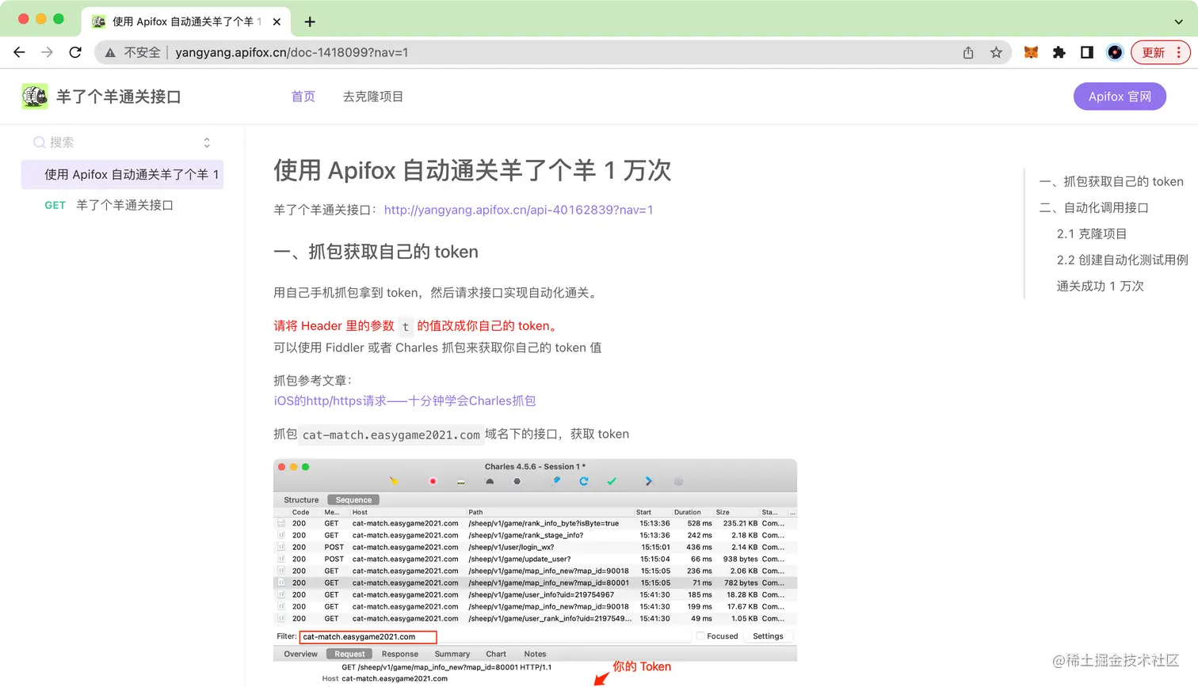Open a new browser tab with plus icon
The height and width of the screenshot is (687, 1198).
(x=310, y=22)
